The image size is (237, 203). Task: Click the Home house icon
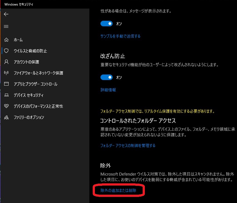(x=6, y=40)
